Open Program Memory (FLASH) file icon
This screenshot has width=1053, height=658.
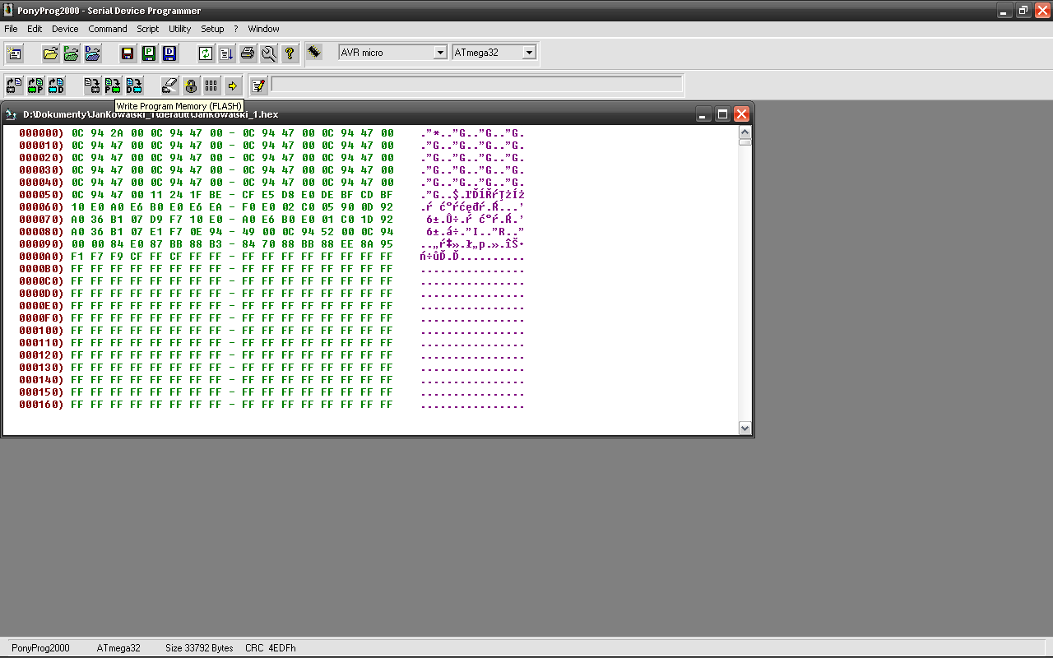click(72, 53)
